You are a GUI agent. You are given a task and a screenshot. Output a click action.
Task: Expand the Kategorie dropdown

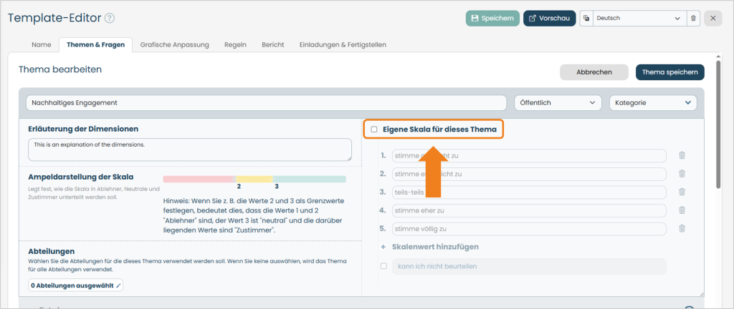pyautogui.click(x=653, y=103)
